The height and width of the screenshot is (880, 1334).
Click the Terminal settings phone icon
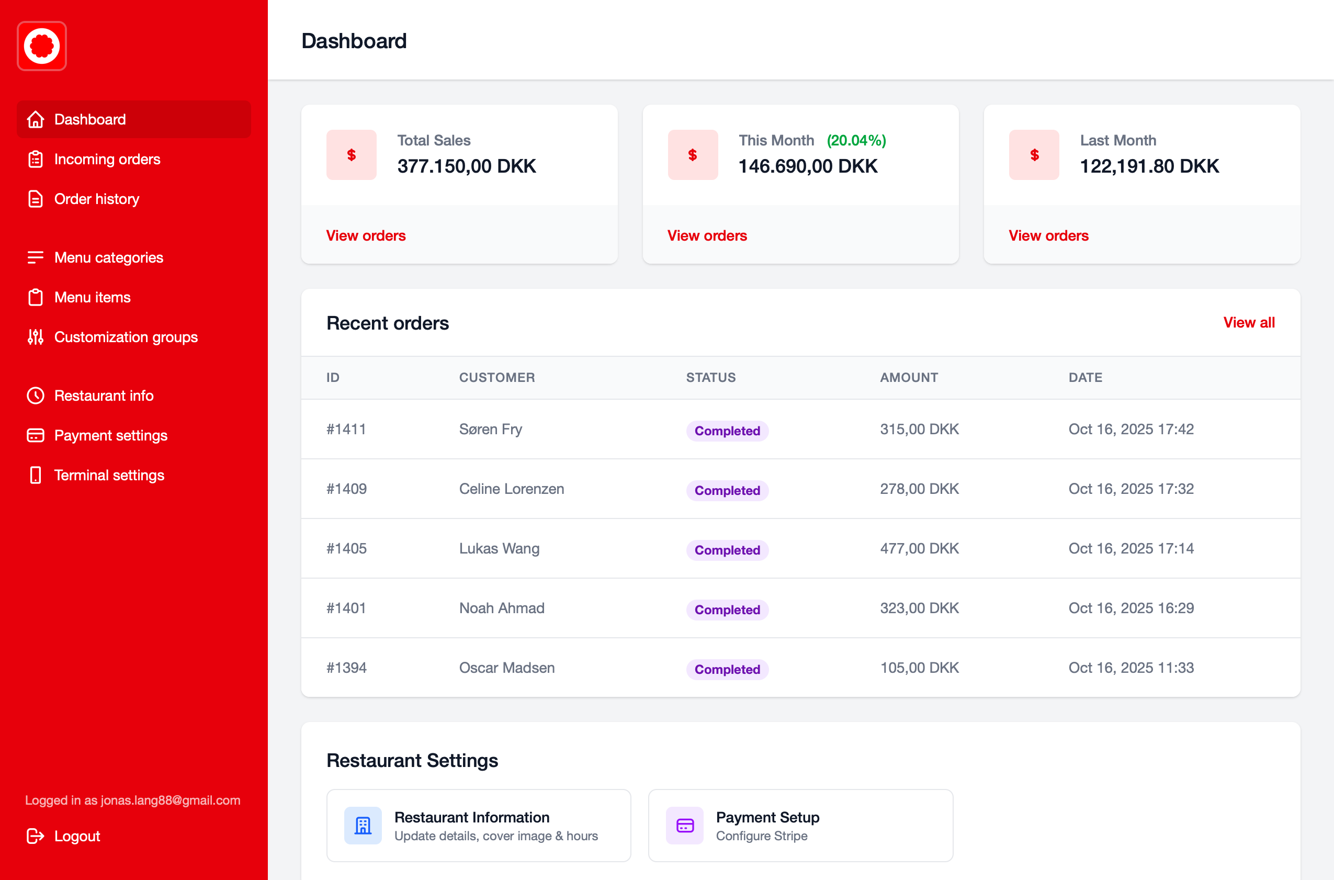click(x=35, y=475)
